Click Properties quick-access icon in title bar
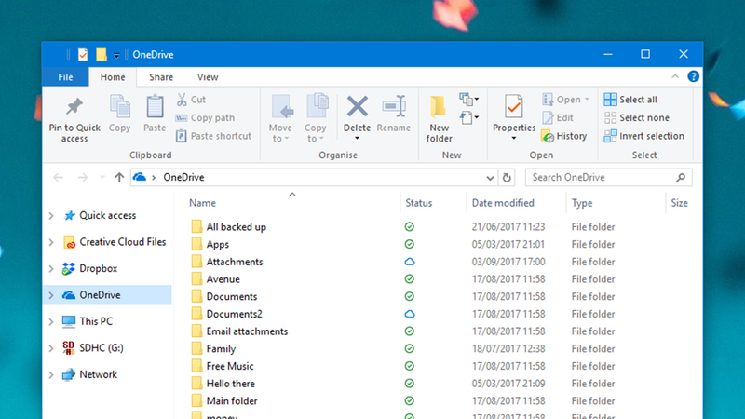 (x=83, y=55)
